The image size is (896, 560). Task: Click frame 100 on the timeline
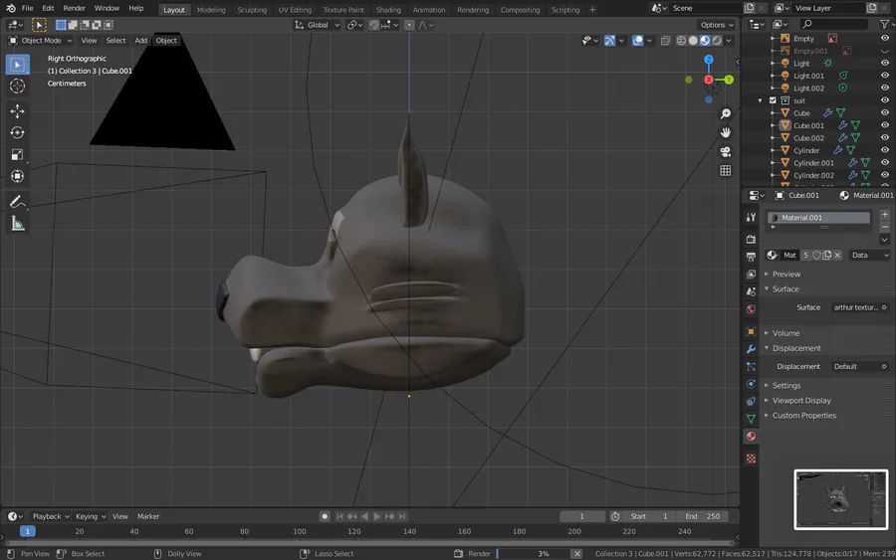(x=300, y=531)
